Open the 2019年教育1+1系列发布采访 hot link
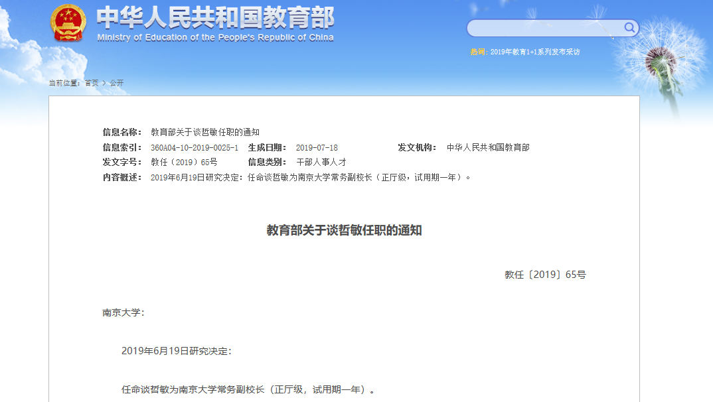 click(x=534, y=52)
